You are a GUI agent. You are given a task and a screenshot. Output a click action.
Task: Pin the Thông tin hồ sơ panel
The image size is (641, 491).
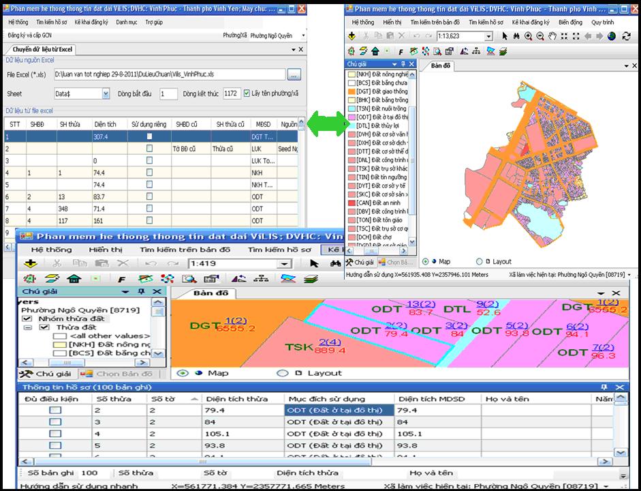[x=604, y=387]
